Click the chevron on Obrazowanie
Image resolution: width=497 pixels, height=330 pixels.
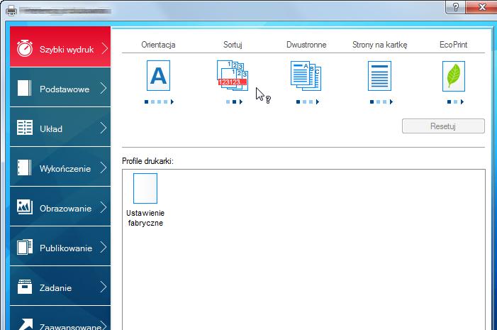tap(103, 207)
